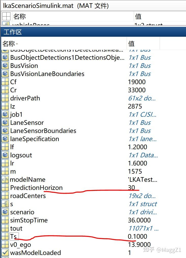The image size is (186, 258).
Task: Click the icon next to LaneSensorBoundaries
Action: click(x=5, y=130)
